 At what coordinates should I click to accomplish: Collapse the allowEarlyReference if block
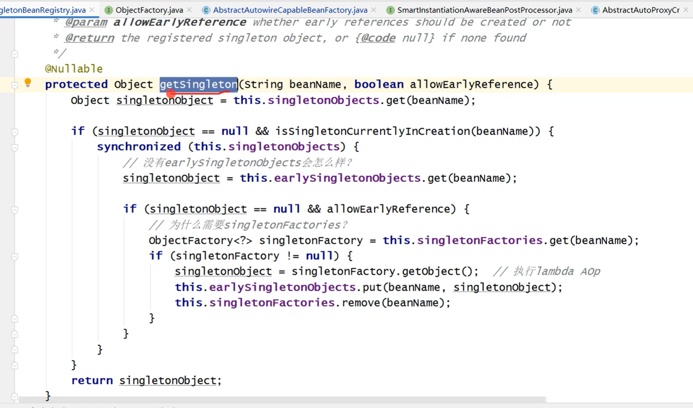tap(14, 210)
